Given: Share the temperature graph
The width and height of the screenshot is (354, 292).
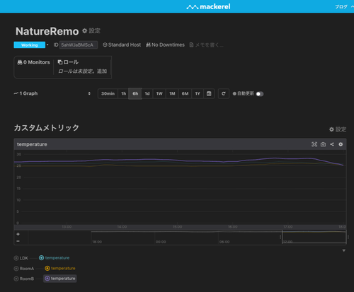Looking at the screenshot, I should pyautogui.click(x=332, y=144).
